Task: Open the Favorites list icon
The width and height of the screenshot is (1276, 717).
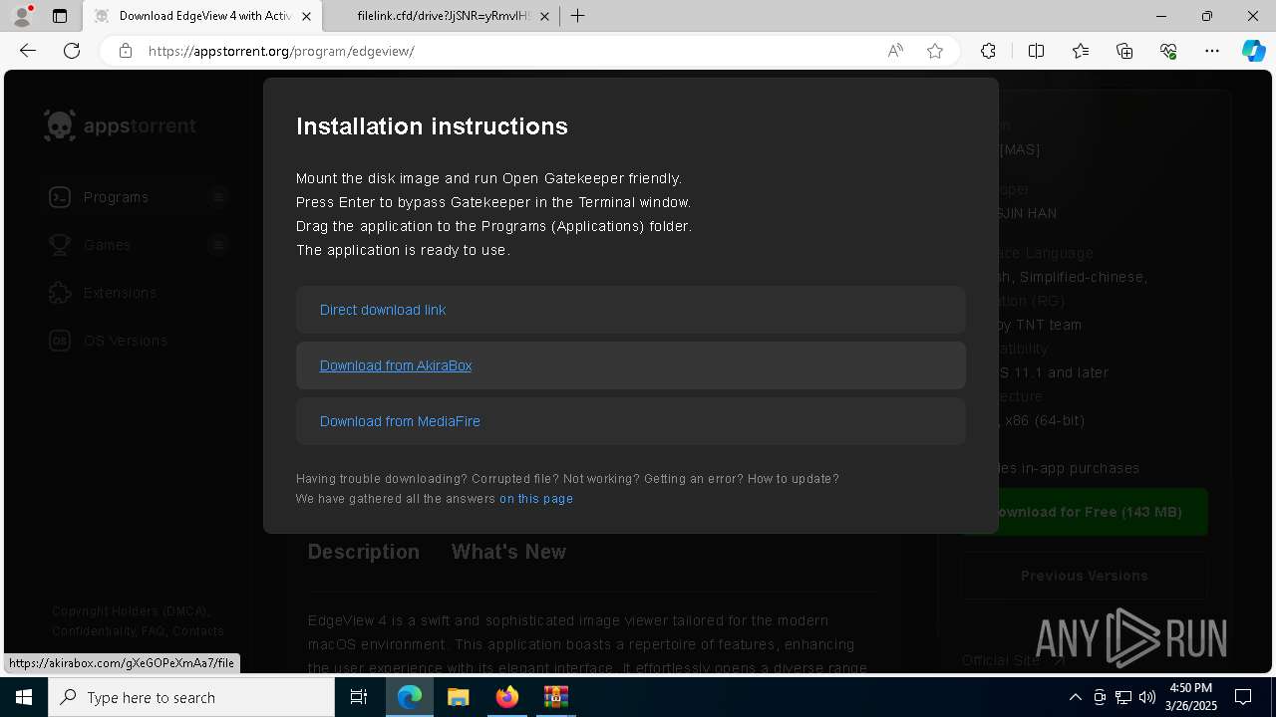Action: click(1081, 51)
